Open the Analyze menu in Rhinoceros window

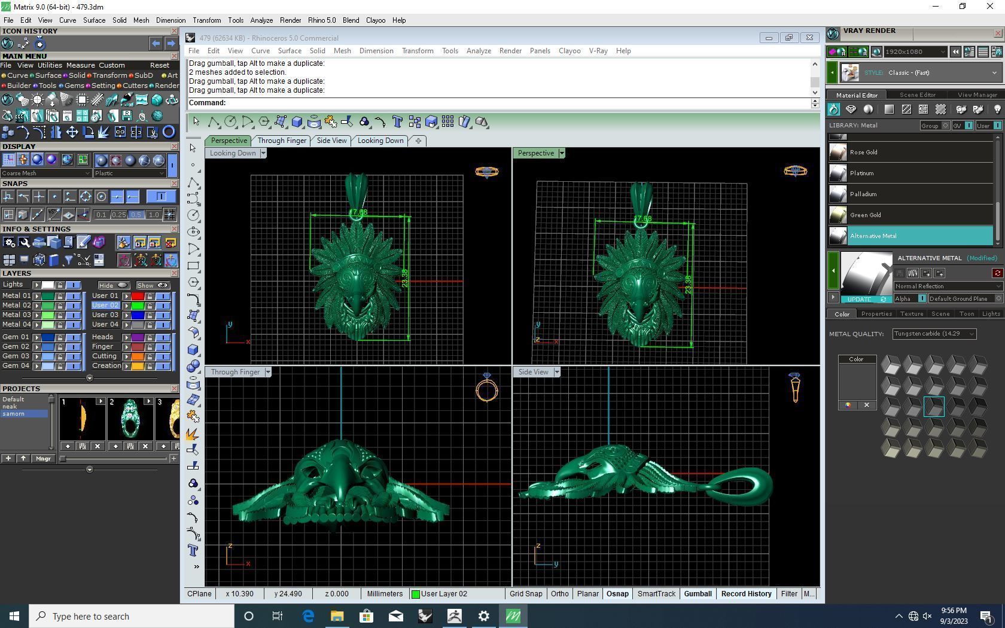[x=479, y=51]
